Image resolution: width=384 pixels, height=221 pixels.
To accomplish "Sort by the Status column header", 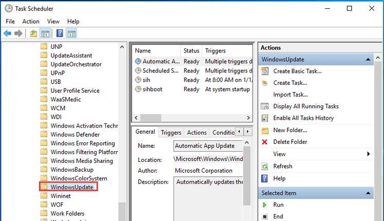I will [191, 50].
